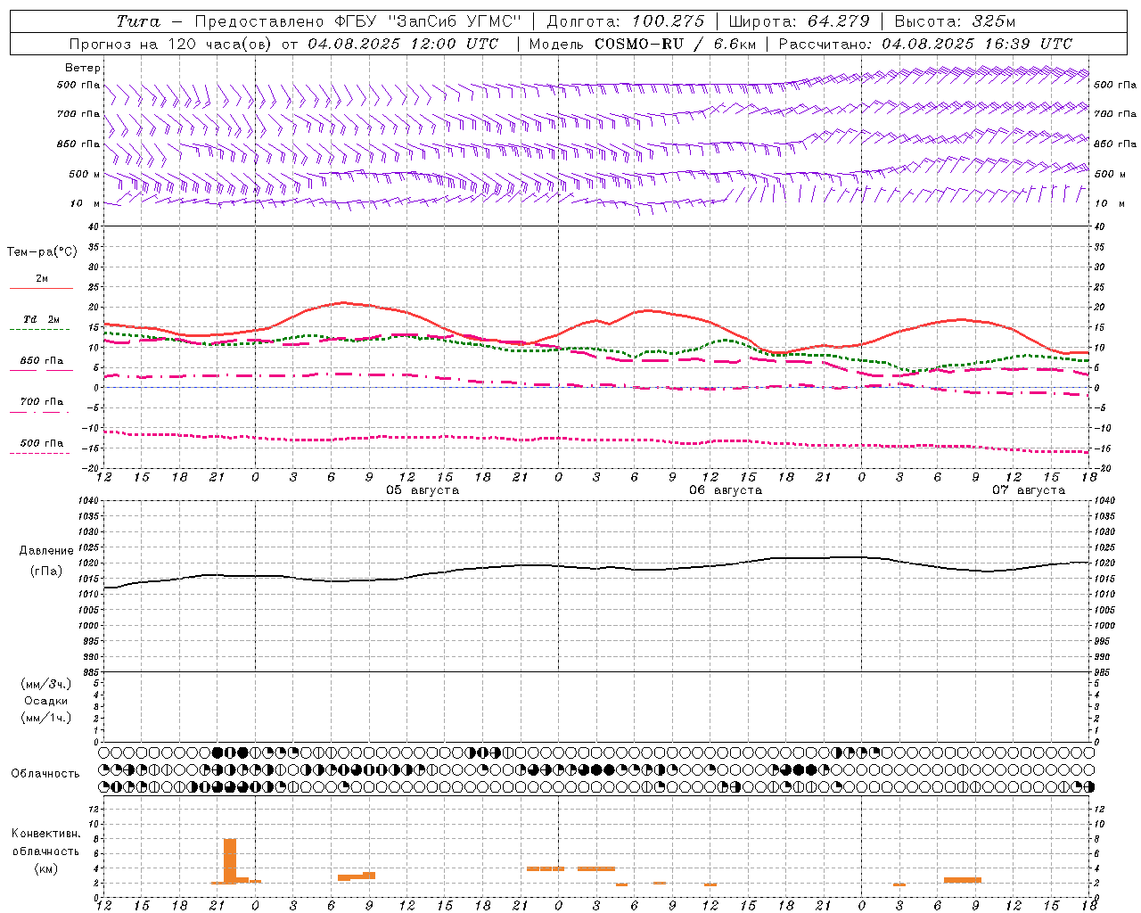This screenshot has width=1141, height=913.
Task: Click the Рассчитано: 04.08.2025 16:39 UTC text
Action: point(925,44)
